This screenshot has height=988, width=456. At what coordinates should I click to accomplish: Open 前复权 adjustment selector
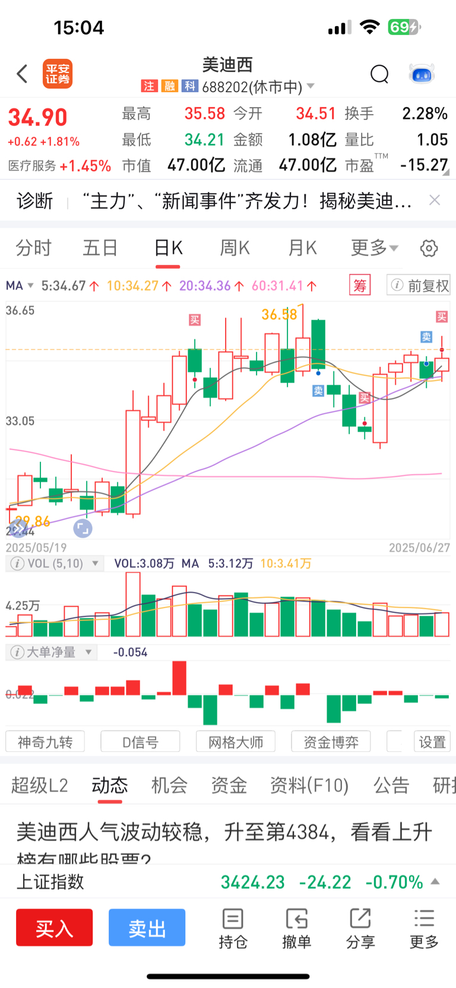pos(419,285)
